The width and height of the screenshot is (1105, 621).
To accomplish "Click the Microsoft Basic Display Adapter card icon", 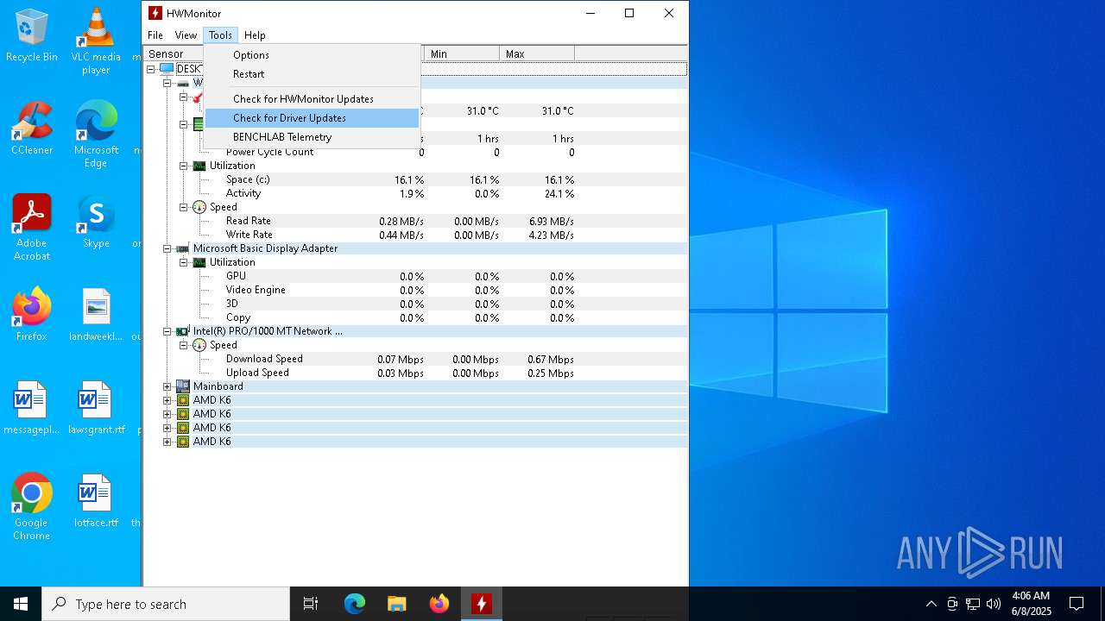I will (x=183, y=248).
